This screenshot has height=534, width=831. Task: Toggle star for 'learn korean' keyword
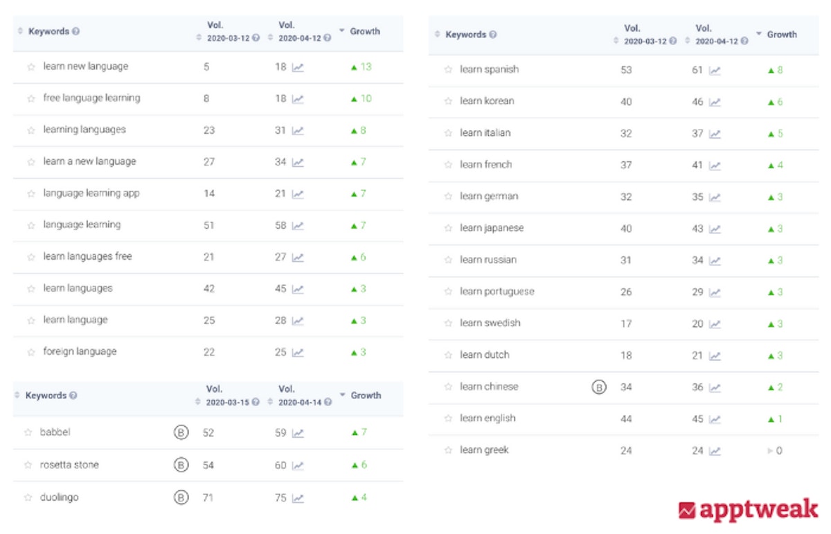coord(448,102)
